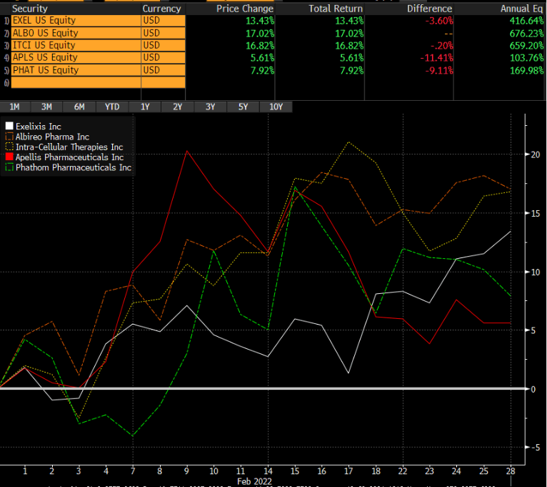Click the USD currency field for ALBO
Viewport: 547px width, 487px height.
click(x=164, y=33)
